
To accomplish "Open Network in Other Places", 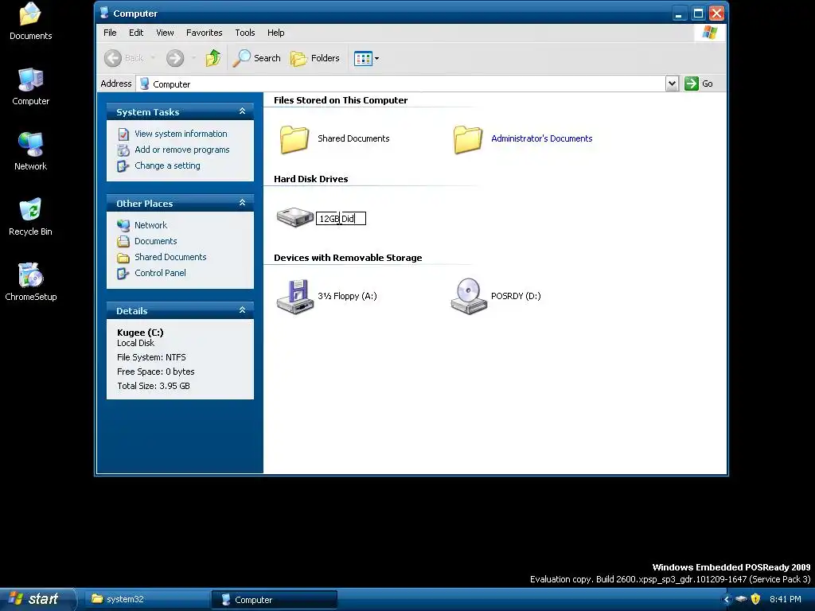I will pos(150,225).
